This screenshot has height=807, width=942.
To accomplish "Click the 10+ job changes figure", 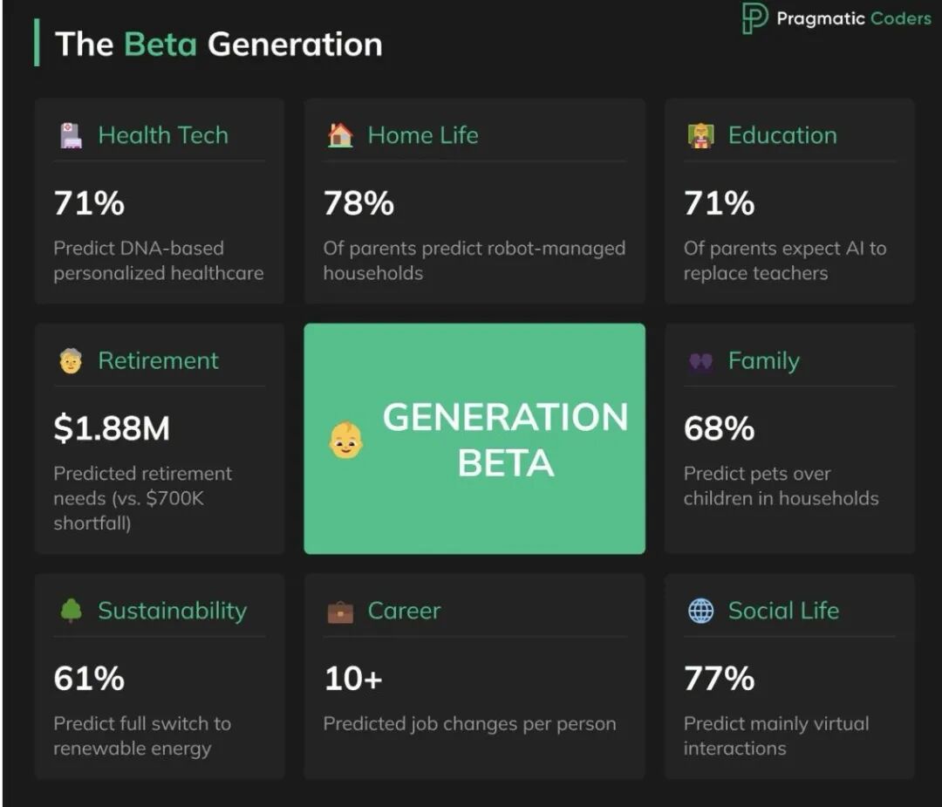I will click(353, 678).
